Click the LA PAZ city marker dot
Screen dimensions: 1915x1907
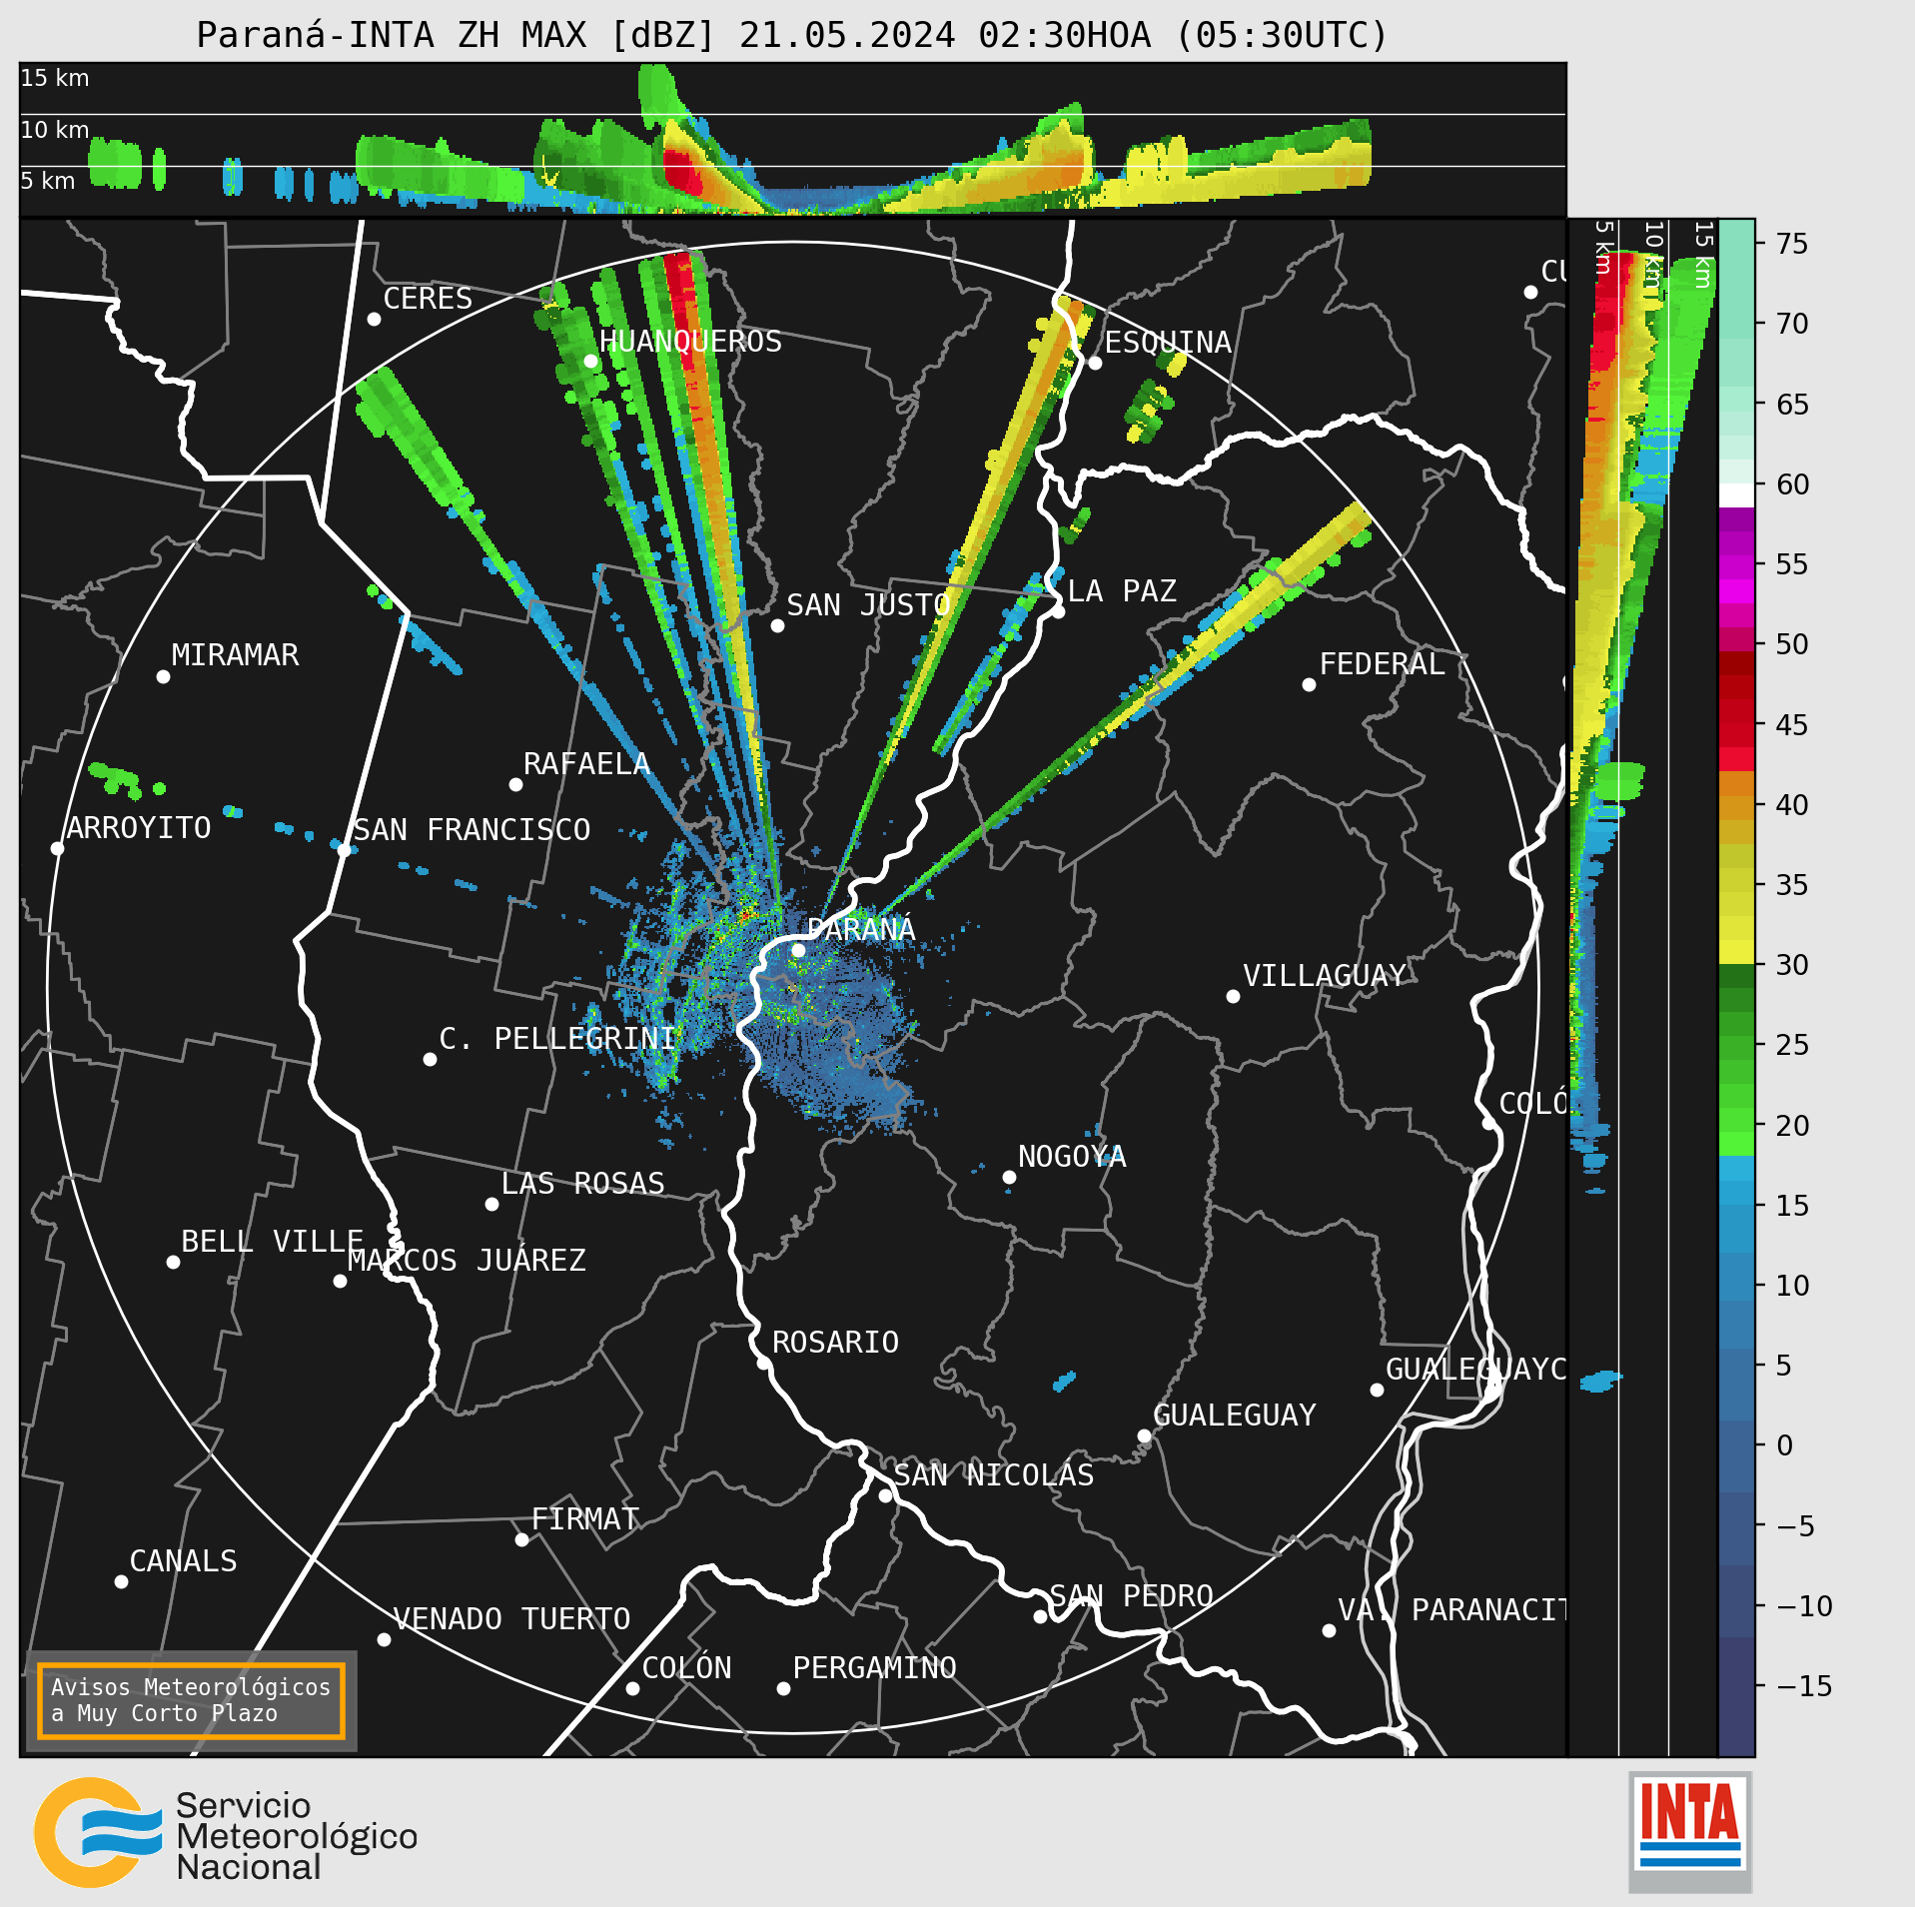click(x=1058, y=611)
